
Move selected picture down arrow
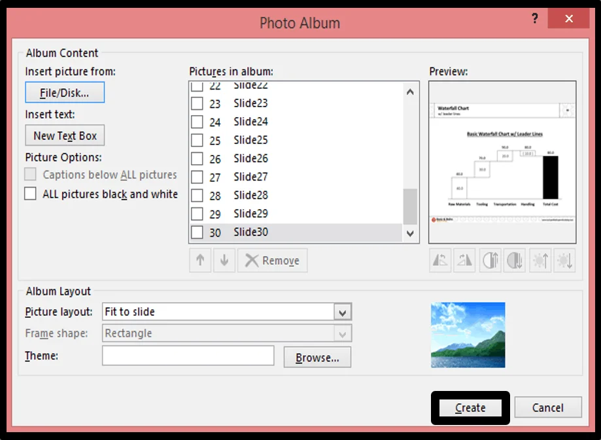[x=224, y=261]
